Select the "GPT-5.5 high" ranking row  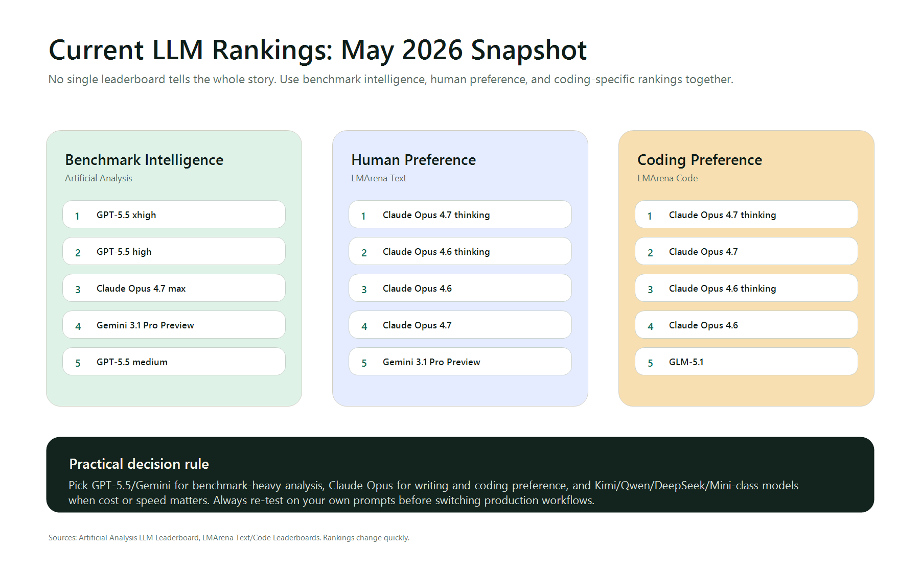[174, 251]
